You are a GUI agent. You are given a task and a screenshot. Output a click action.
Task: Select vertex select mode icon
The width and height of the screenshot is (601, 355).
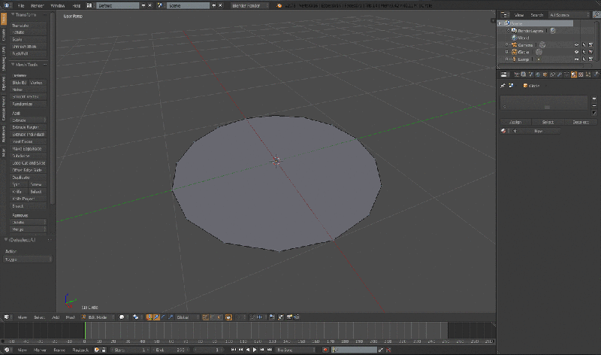(205, 317)
